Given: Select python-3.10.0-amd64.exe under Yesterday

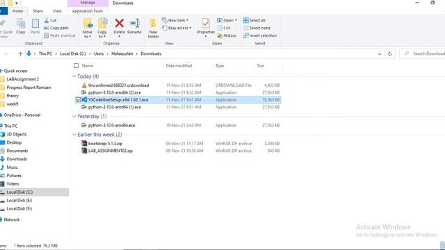Looking at the screenshot, I should [x=111, y=125].
